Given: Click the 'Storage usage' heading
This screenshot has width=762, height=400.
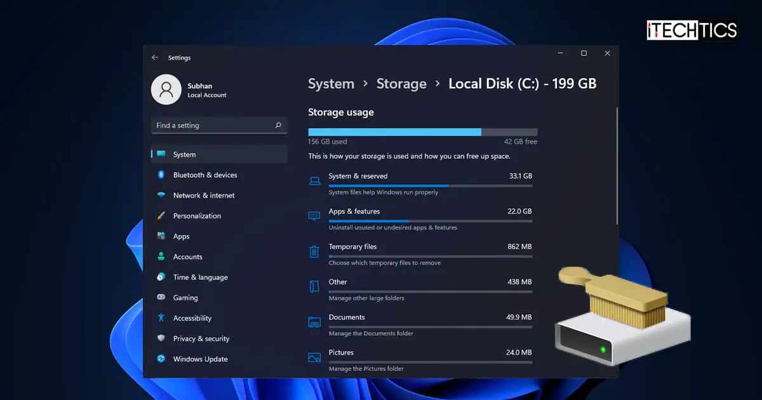Looking at the screenshot, I should coord(341,112).
